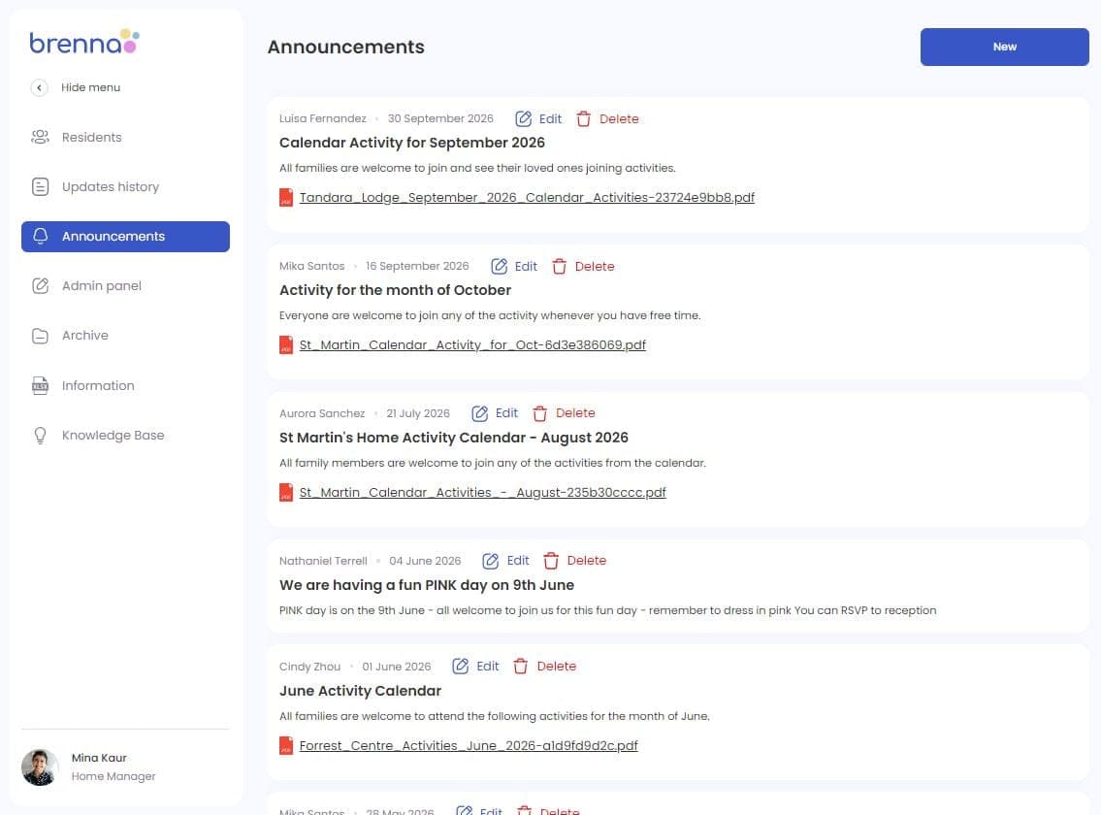Click trash icon on Luisa Fernandez post
The image size is (1101, 815).
584,118
